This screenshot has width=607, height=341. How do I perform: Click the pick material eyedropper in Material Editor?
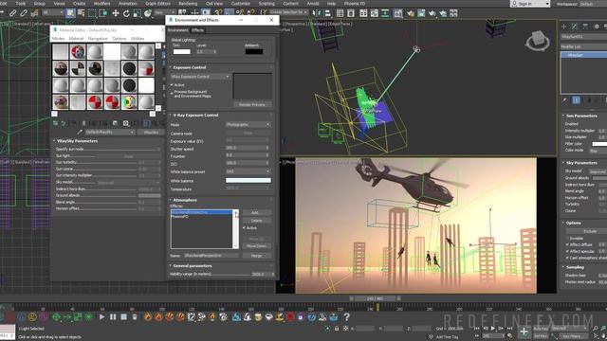(x=80, y=133)
